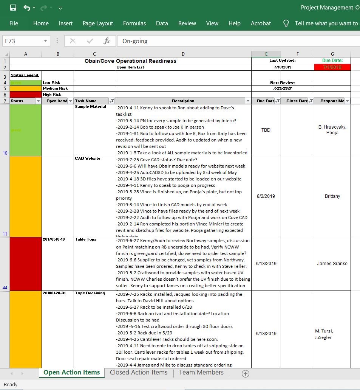Select the green Low Risk legend cell
This screenshot has width=360, height=390.
[x=26, y=83]
